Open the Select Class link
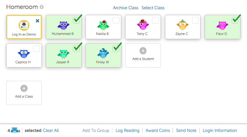This screenshot has width=247, height=137. (x=153, y=8)
